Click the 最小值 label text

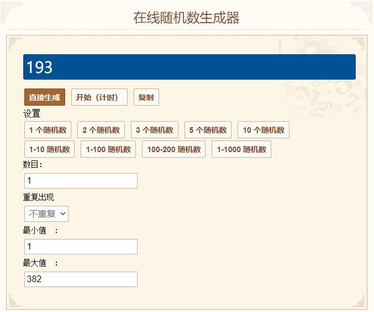tap(35, 230)
